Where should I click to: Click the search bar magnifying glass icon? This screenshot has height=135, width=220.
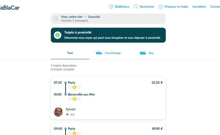[56, 19]
